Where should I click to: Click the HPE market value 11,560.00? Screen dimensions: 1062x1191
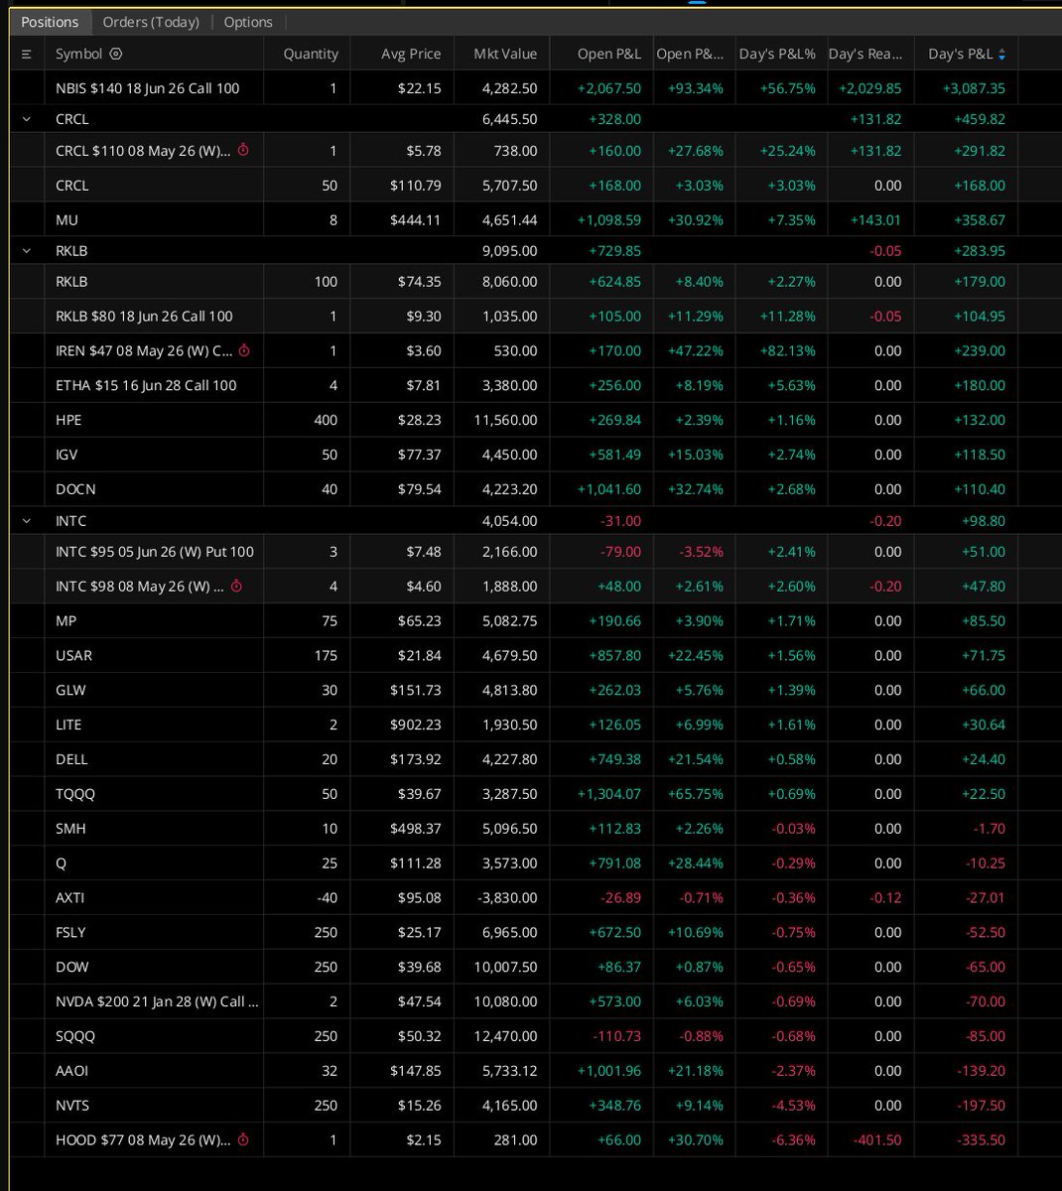pos(505,420)
